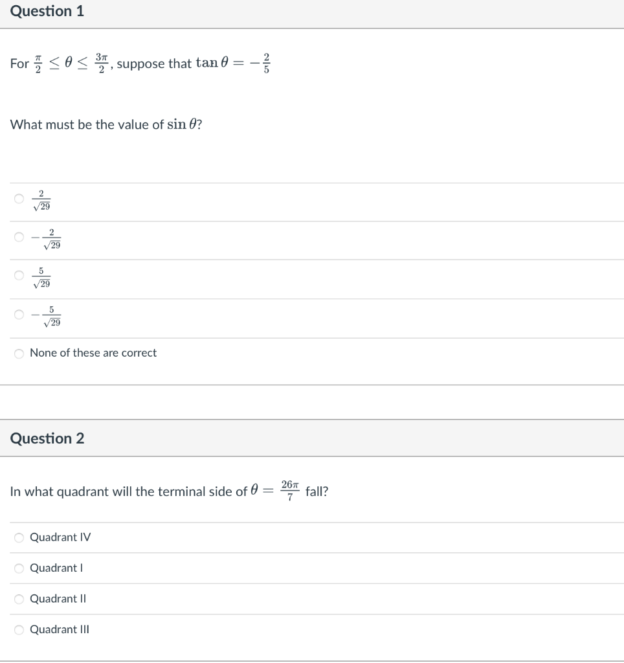Click the Question 2 heading
624x663 pixels.
point(47,438)
